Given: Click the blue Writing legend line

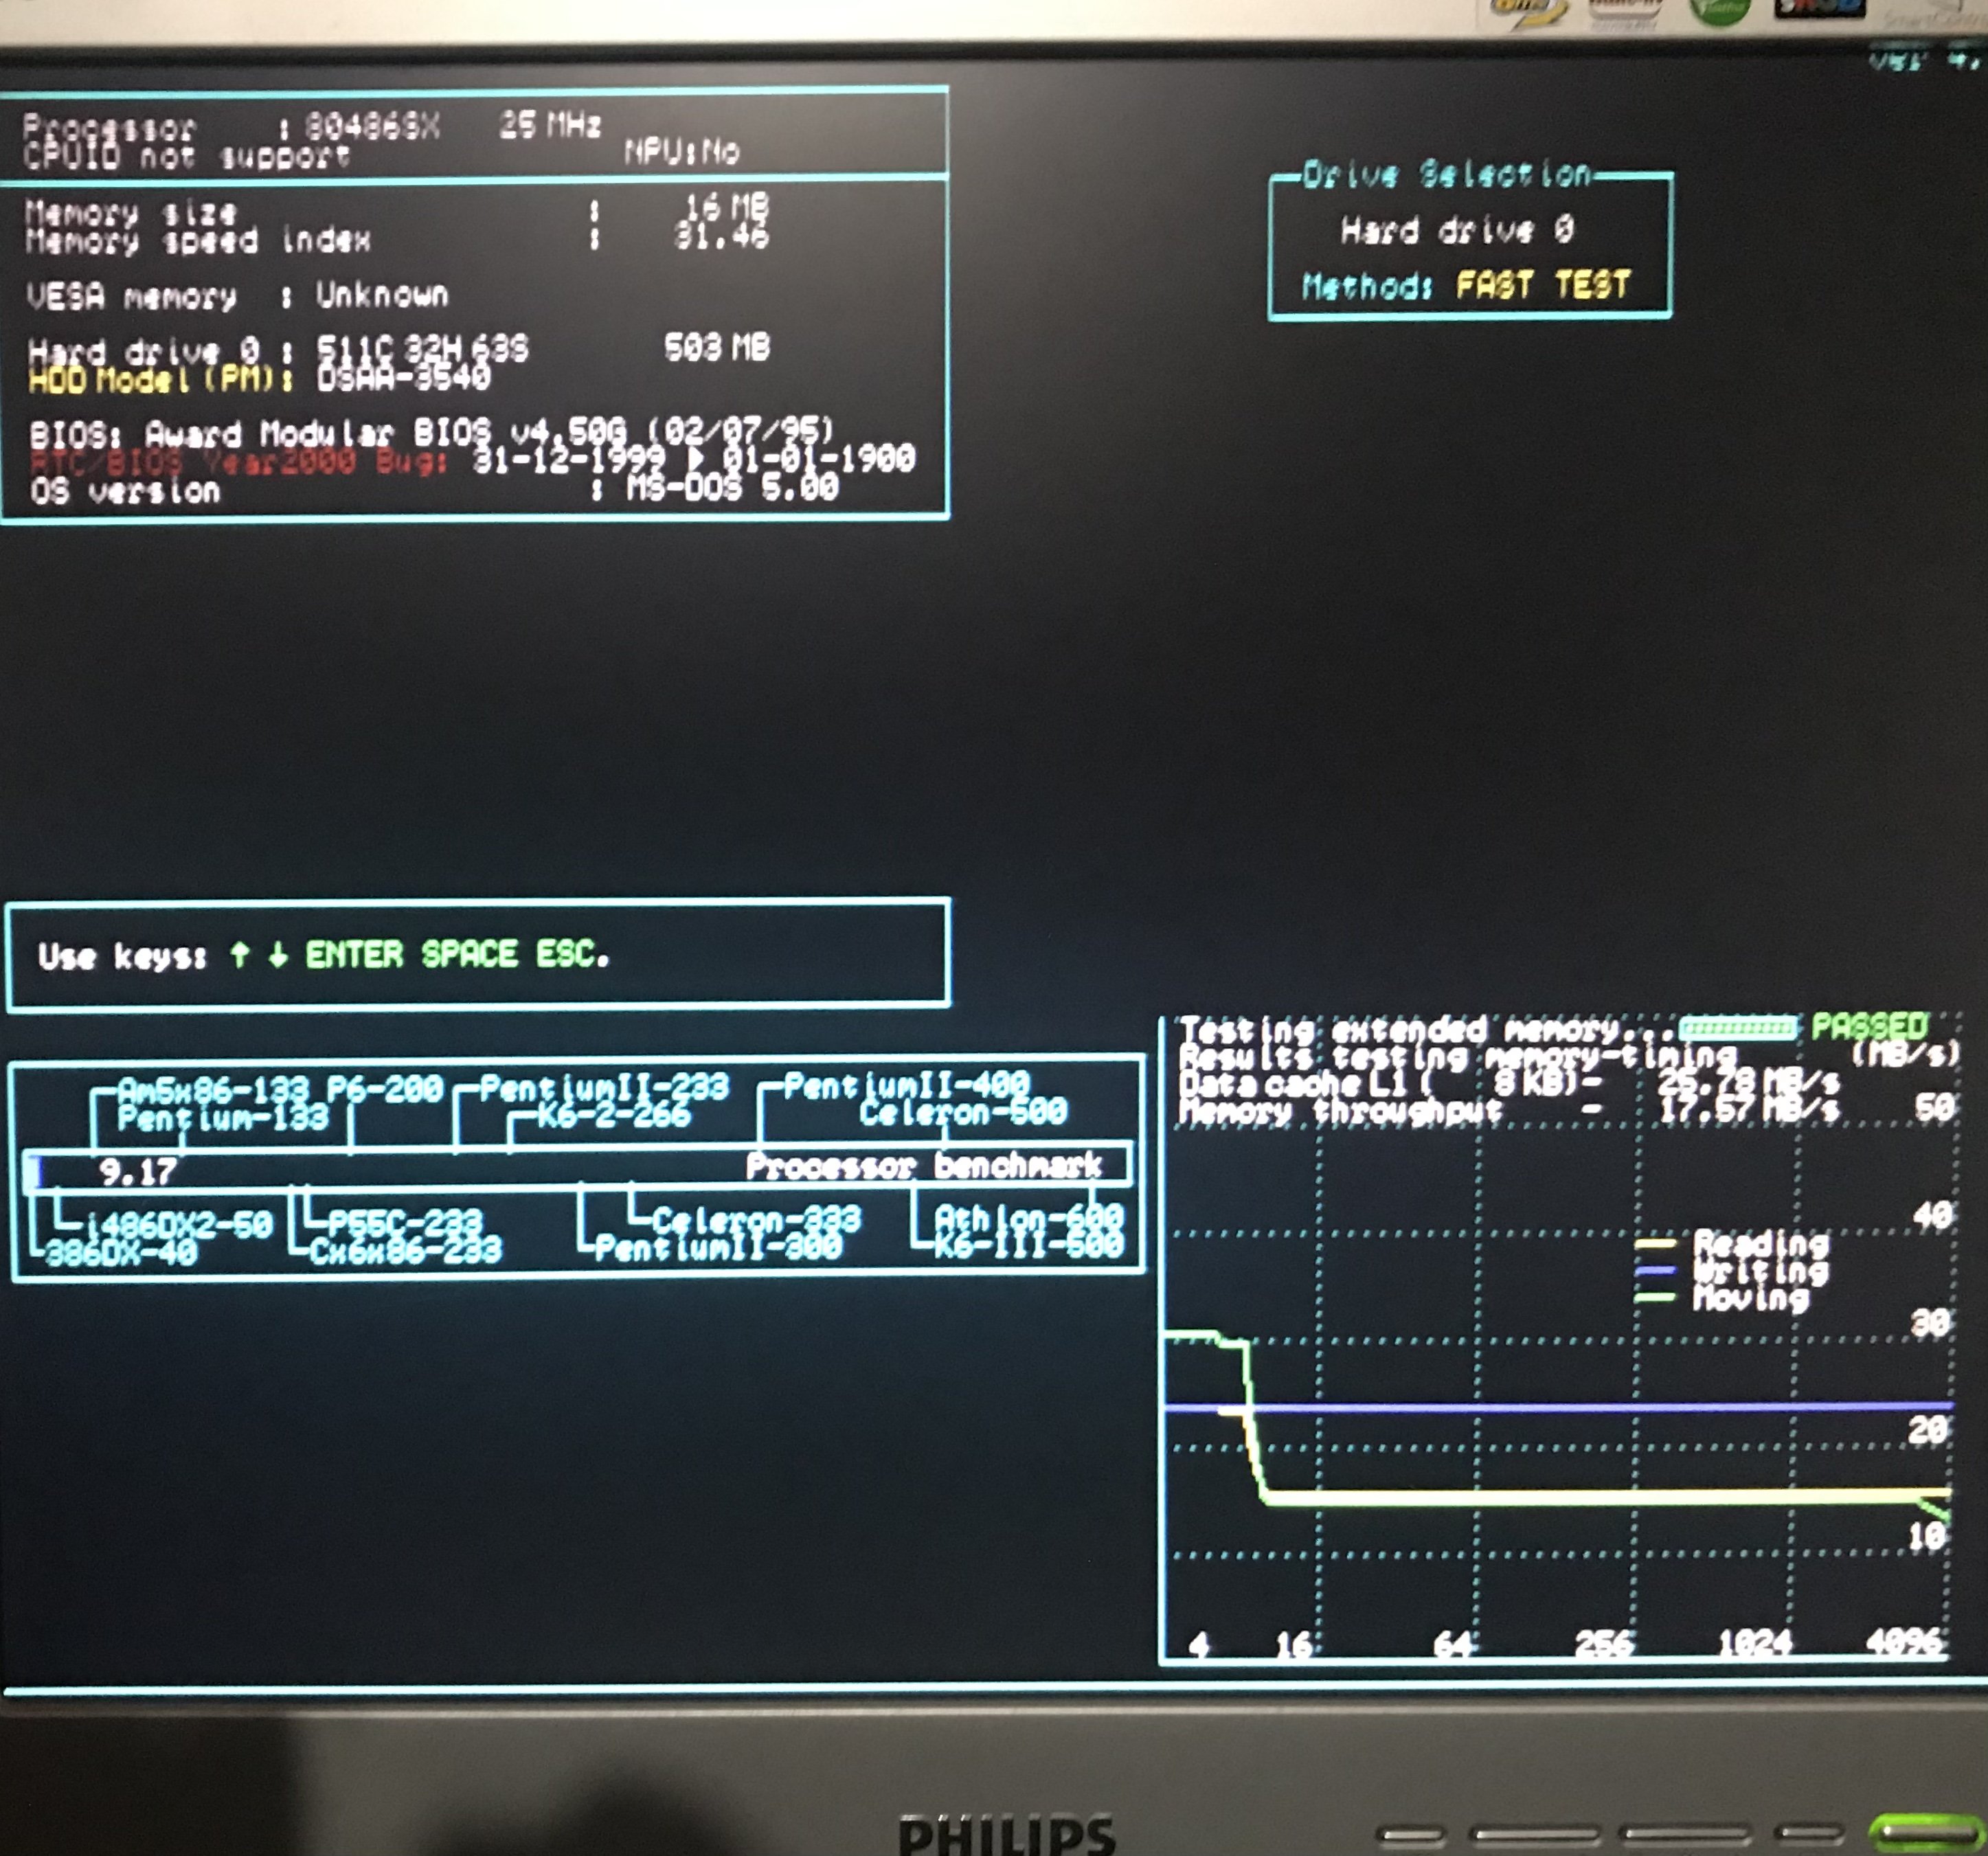Looking at the screenshot, I should pyautogui.click(x=1655, y=1271).
